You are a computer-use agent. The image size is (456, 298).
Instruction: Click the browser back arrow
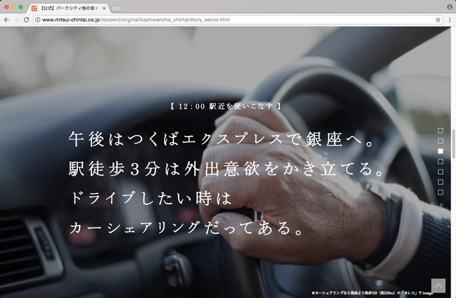click(7, 20)
